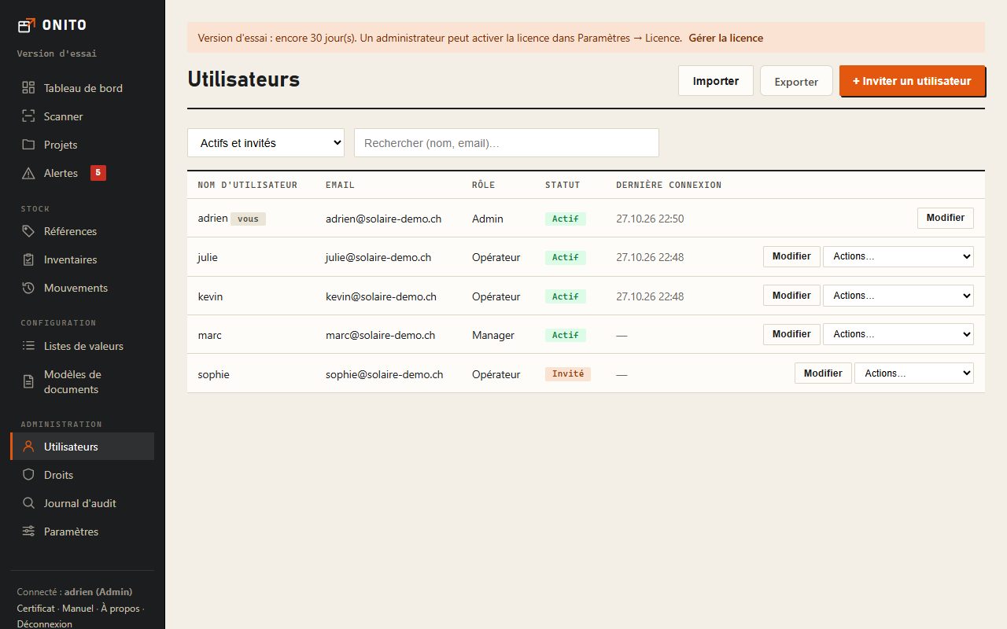Go to Tableau de bord menu label
Image resolution: width=1007 pixels, height=629 pixels.
tap(83, 88)
